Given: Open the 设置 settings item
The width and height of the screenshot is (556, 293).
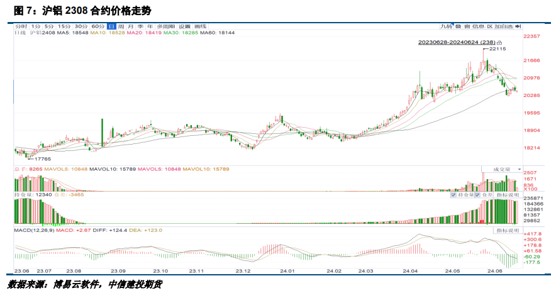Looking at the screenshot, I should [184, 26].
